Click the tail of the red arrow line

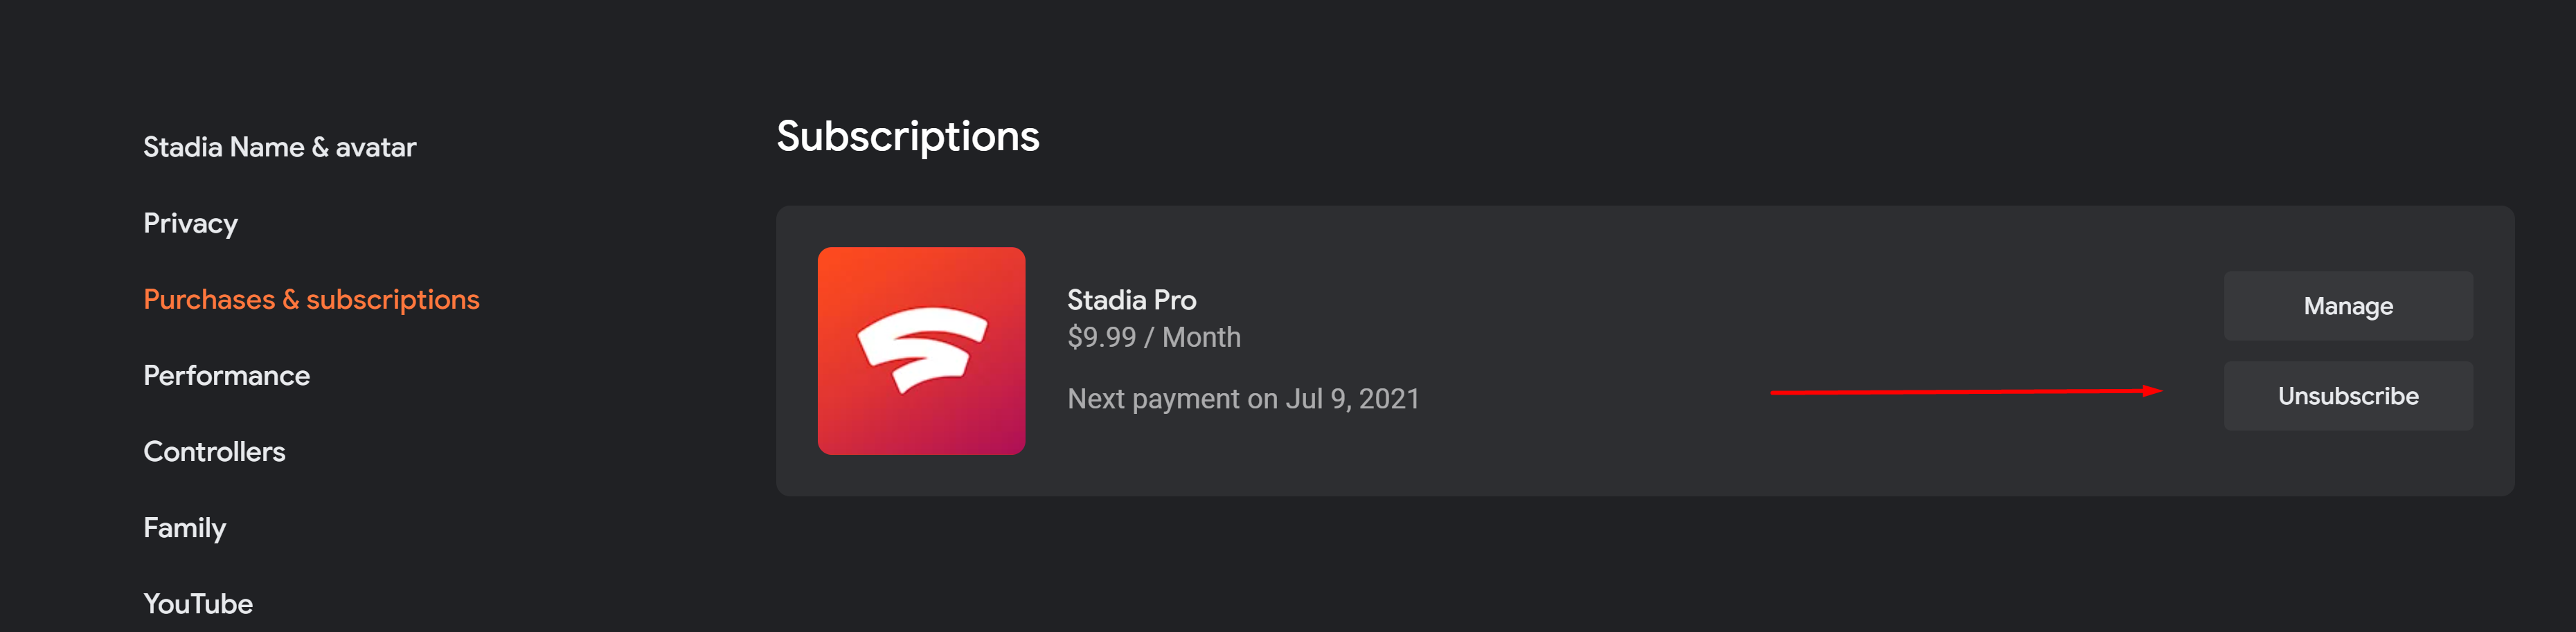[1778, 393]
